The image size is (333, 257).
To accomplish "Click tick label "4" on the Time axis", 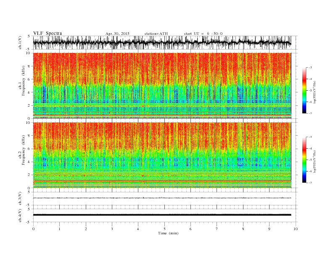I will point(138,229).
